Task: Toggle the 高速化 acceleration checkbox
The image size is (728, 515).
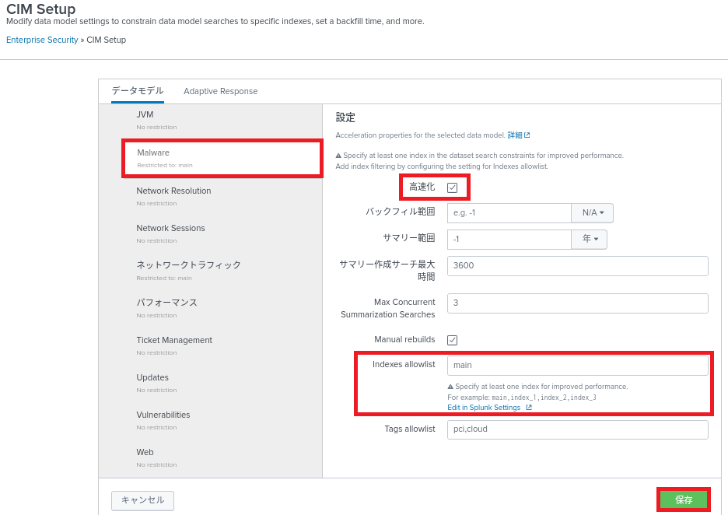Action: [452, 187]
